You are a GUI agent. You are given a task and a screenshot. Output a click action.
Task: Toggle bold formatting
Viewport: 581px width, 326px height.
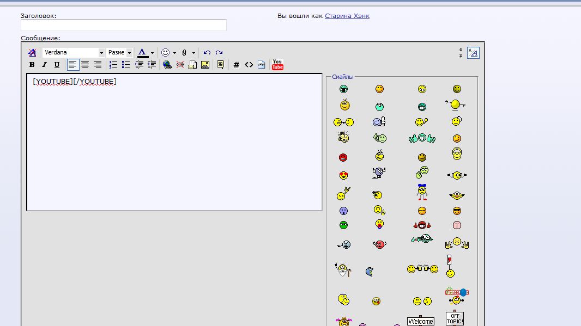pos(32,65)
